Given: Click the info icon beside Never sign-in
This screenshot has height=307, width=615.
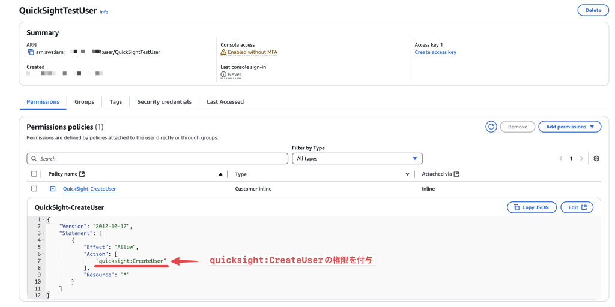Looking at the screenshot, I should (x=223, y=74).
